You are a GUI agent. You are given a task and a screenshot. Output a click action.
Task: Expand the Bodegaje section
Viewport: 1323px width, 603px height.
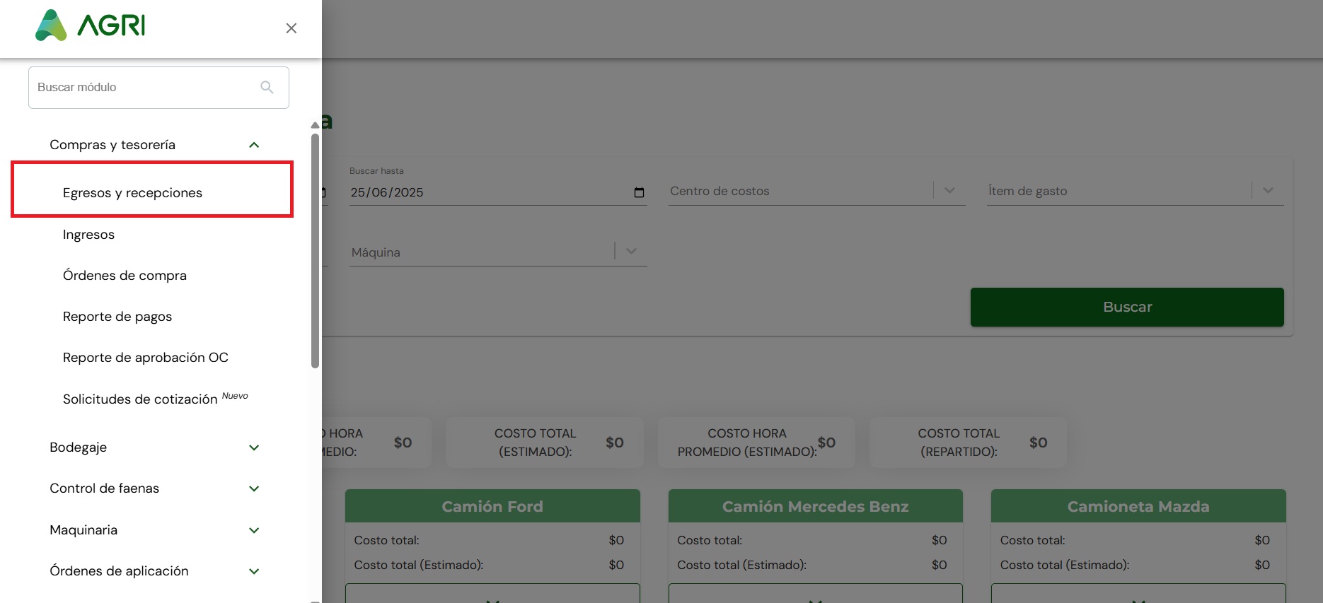[254, 447]
